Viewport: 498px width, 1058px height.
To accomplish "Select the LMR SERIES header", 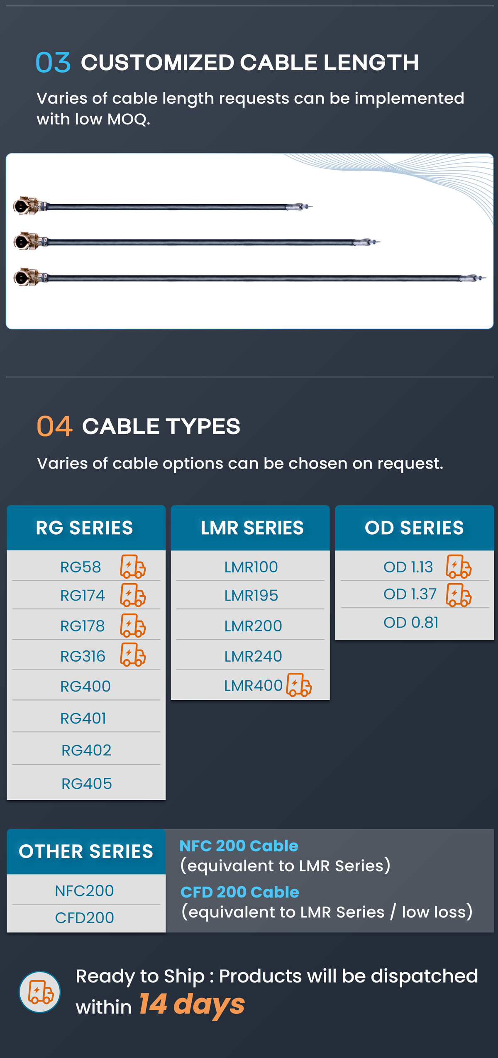I will [x=251, y=528].
